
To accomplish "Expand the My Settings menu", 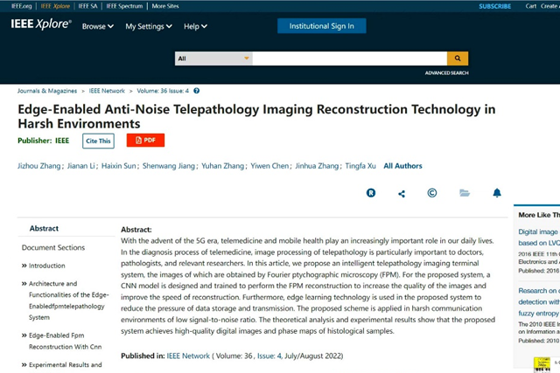I will coord(148,26).
